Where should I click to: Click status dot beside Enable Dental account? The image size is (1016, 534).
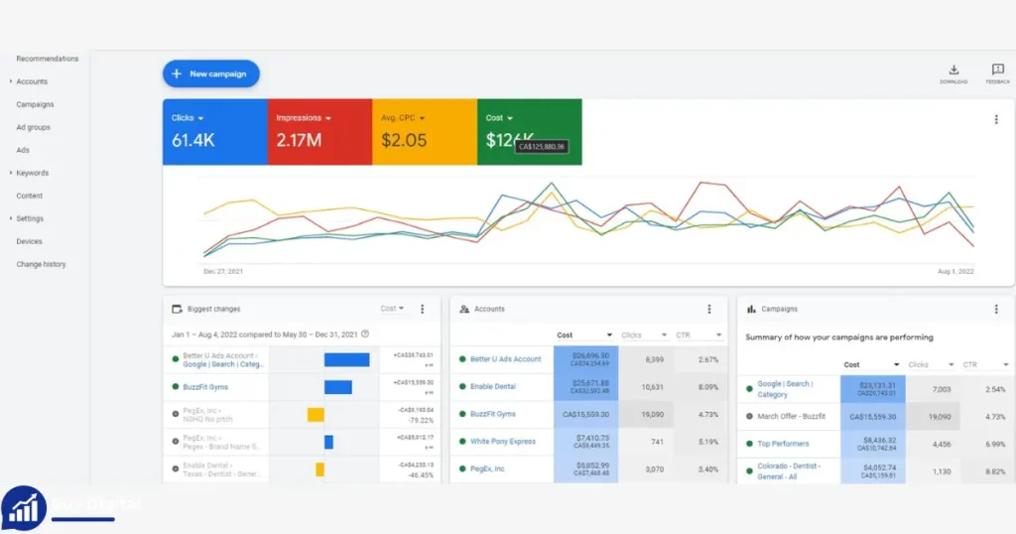[x=462, y=386]
